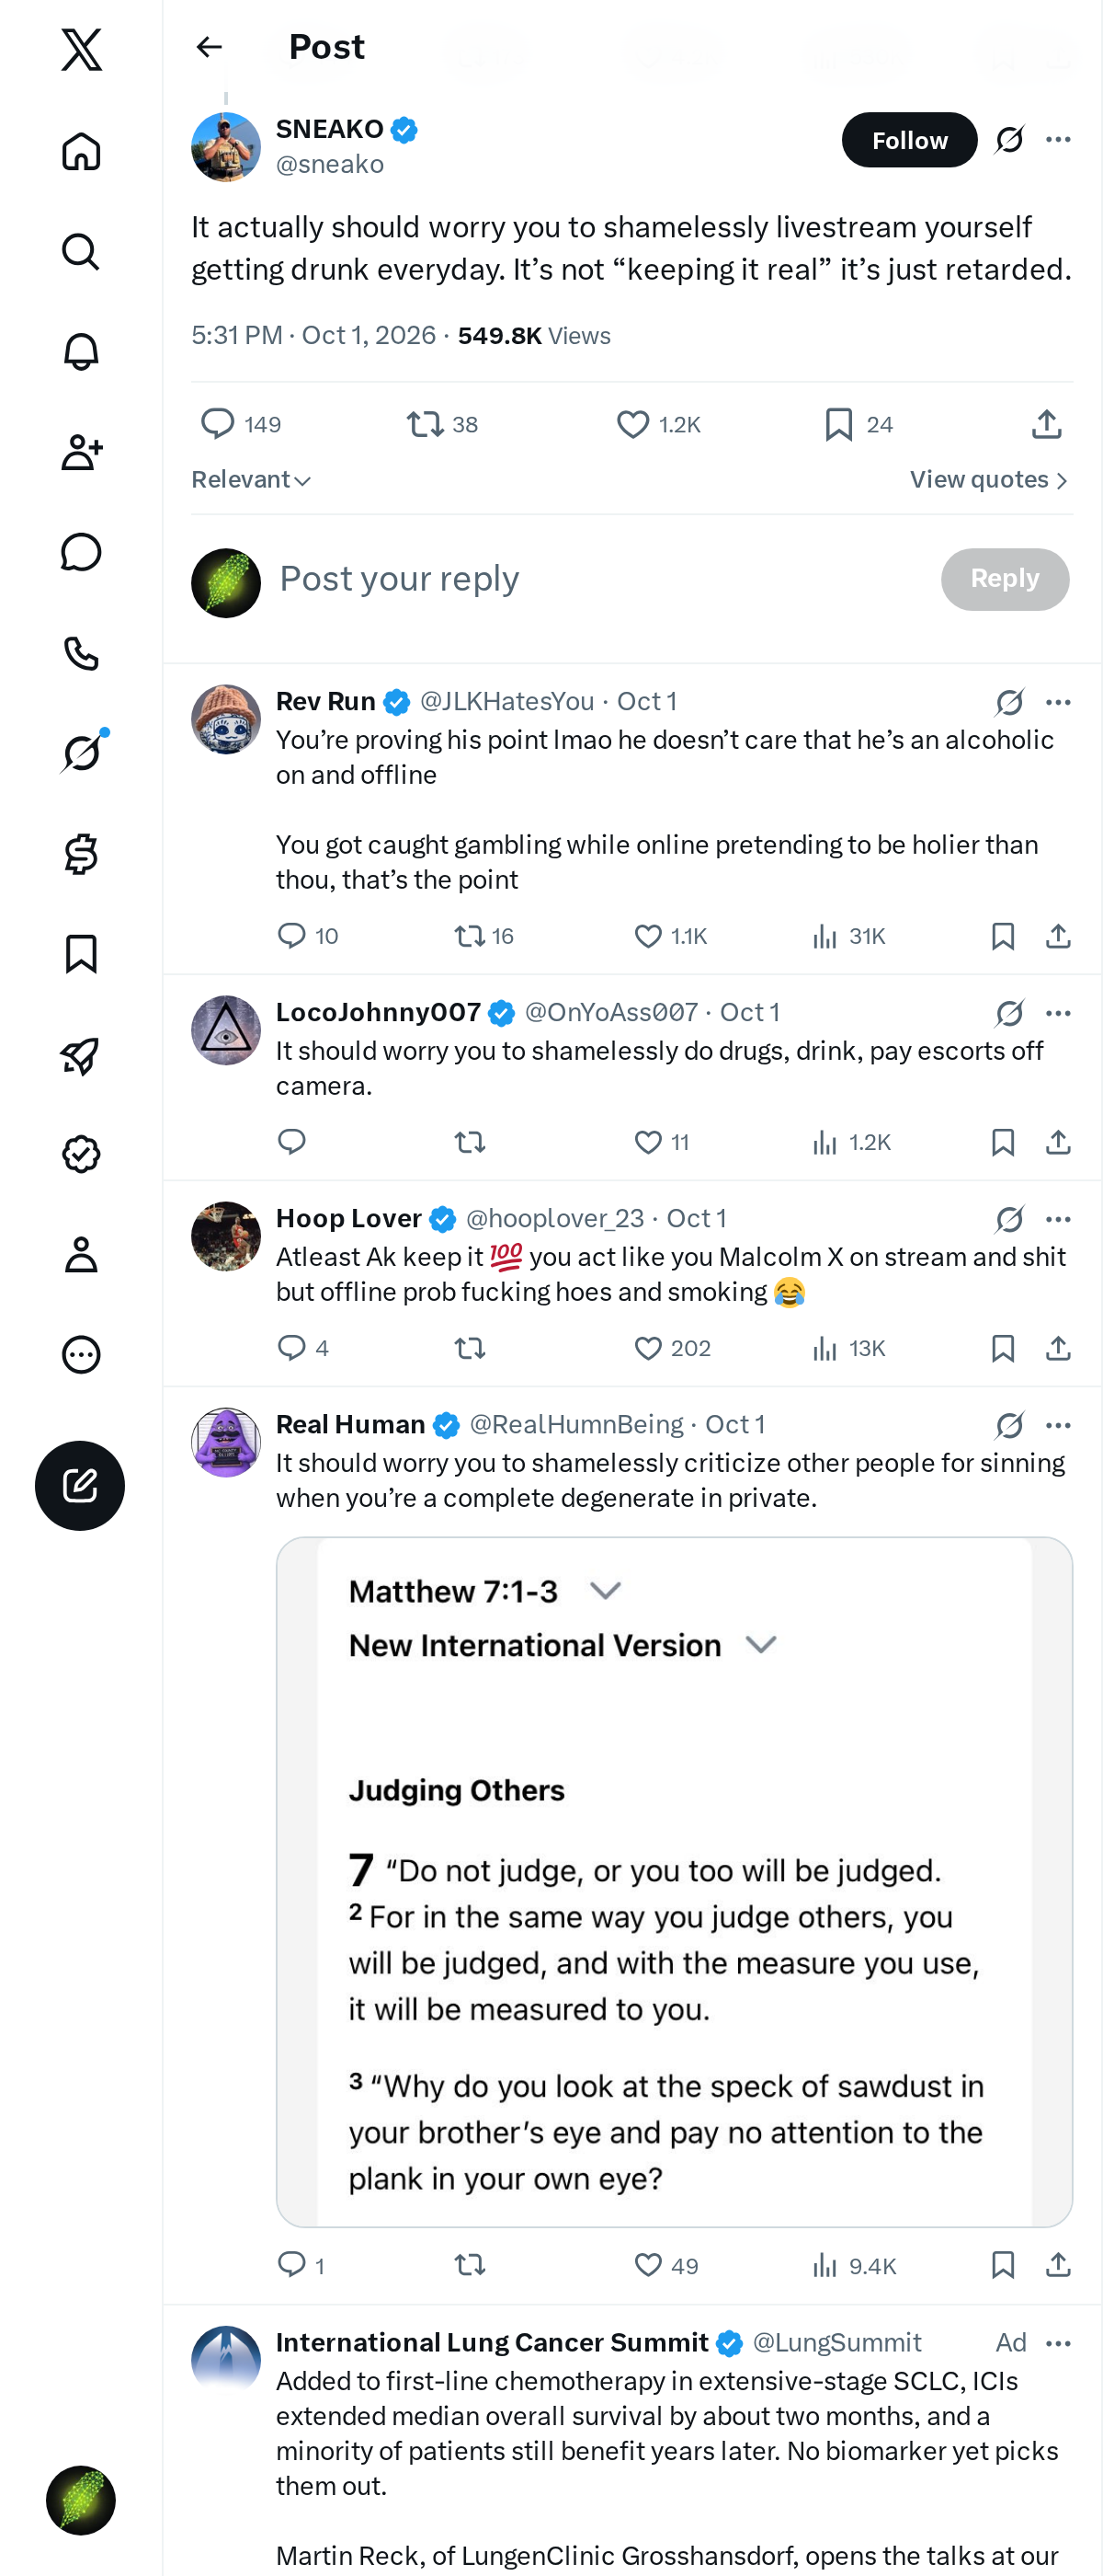The height and width of the screenshot is (2576, 1103).
Task: Go to Home in sidebar
Action: click(x=81, y=151)
